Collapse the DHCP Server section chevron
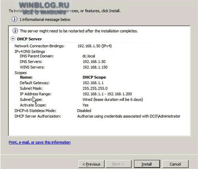198x169 pixels. [x=13, y=39]
